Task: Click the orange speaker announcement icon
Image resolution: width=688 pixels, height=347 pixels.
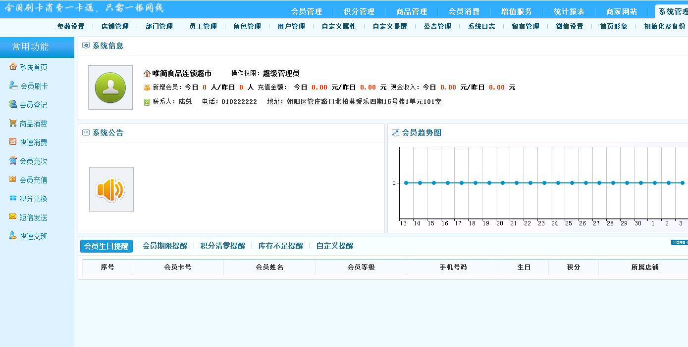Action: tap(111, 189)
